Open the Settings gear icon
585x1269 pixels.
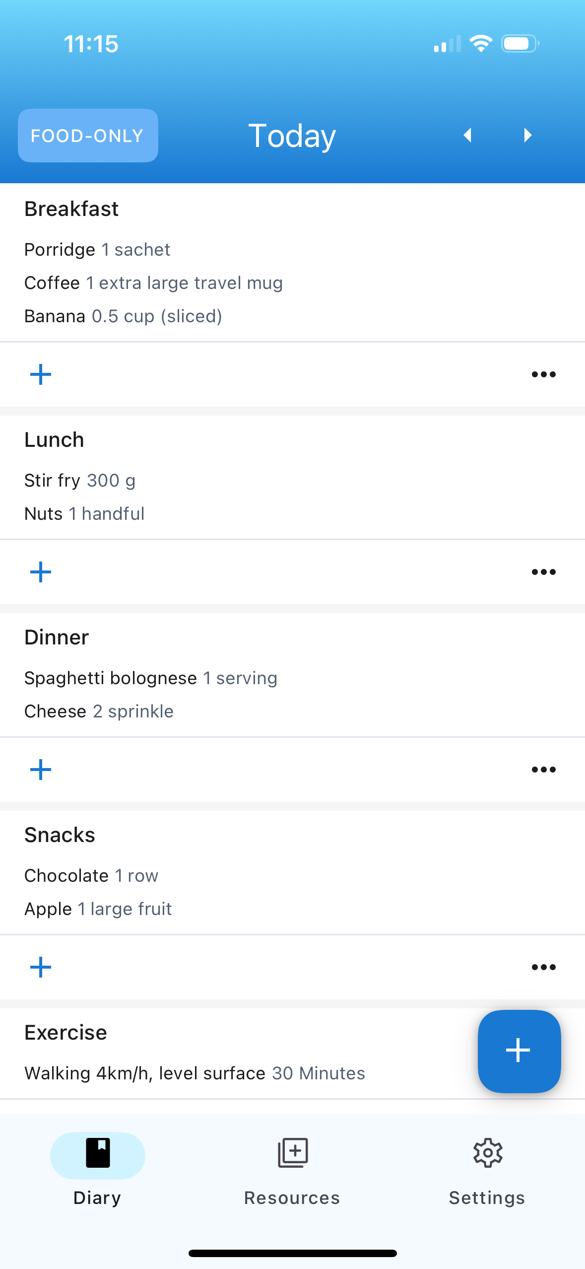click(x=487, y=1153)
